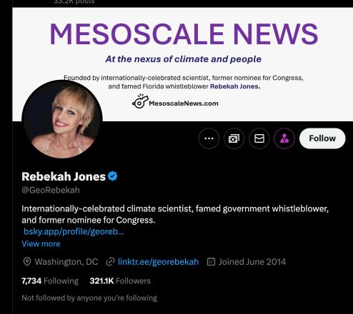353x314 pixels.
Task: Click the blue verified checkmark badge
Action: click(112, 176)
